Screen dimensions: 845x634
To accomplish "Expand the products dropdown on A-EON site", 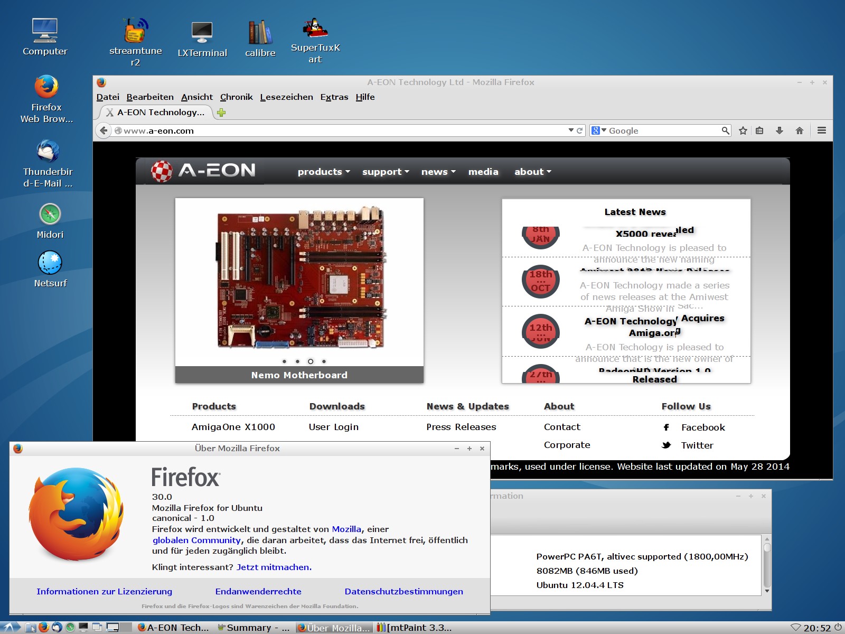I will [x=323, y=172].
